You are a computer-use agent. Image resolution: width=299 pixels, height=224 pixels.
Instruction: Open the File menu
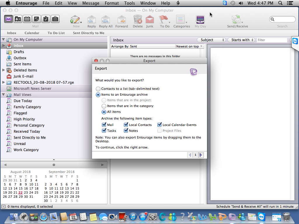click(46, 3)
